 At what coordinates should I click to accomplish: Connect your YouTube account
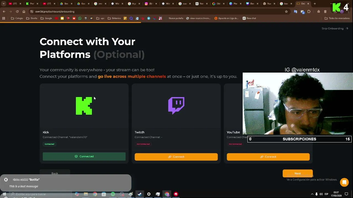pos(268,157)
